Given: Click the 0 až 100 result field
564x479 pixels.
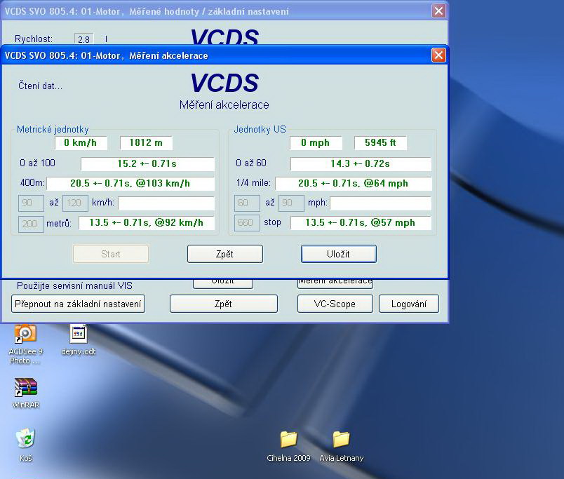Looking at the screenshot, I should pyautogui.click(x=147, y=164).
